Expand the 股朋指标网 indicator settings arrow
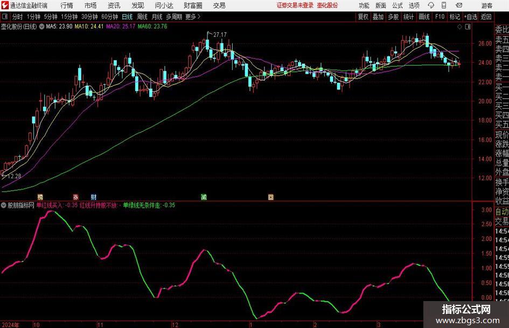This screenshot has height=328, width=509. click(x=4, y=205)
